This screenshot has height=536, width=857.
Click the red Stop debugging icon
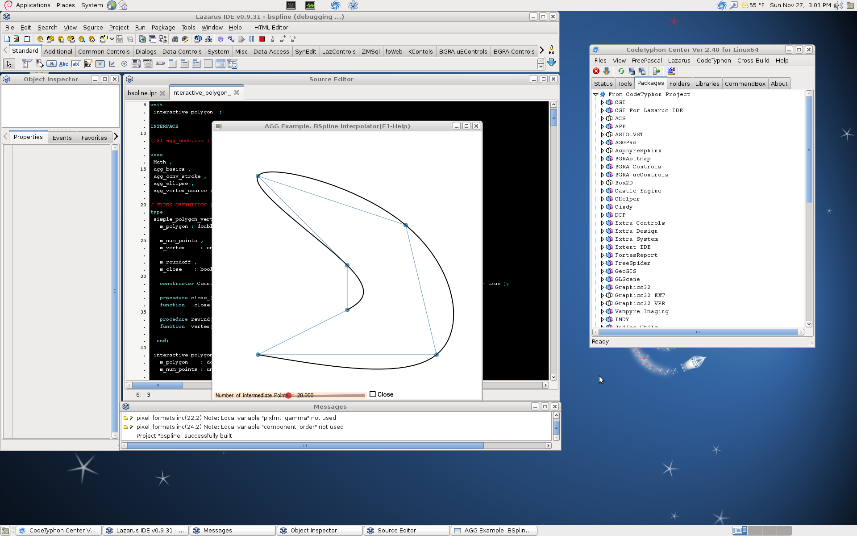(262, 39)
